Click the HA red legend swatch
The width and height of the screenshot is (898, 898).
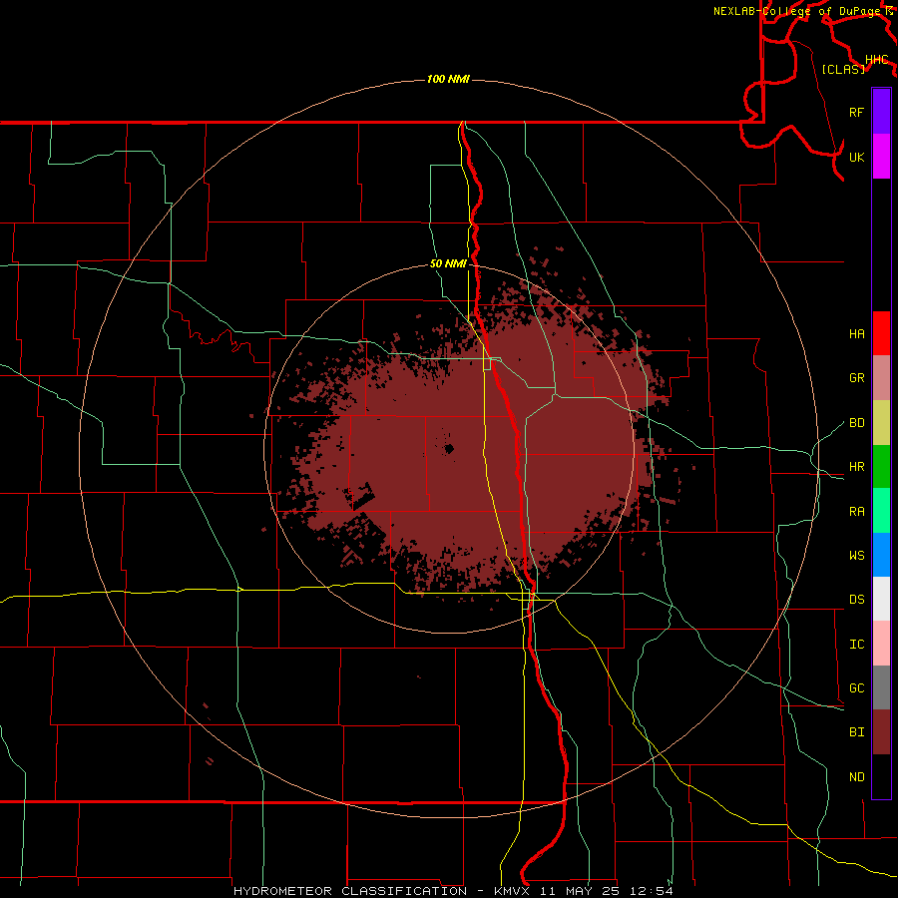[x=881, y=333]
